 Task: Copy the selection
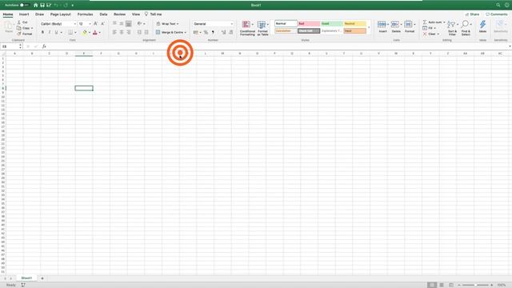pos(25,28)
